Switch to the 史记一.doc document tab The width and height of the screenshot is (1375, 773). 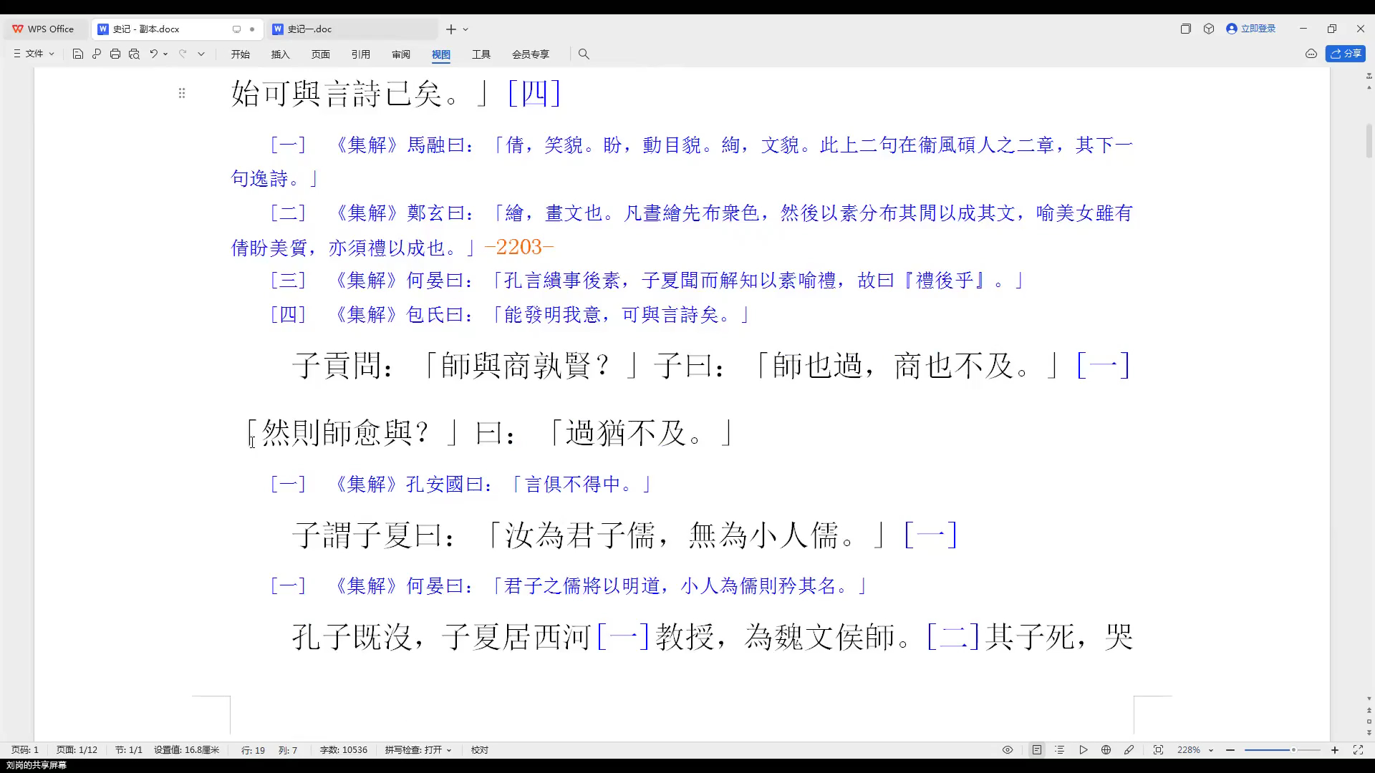[352, 29]
